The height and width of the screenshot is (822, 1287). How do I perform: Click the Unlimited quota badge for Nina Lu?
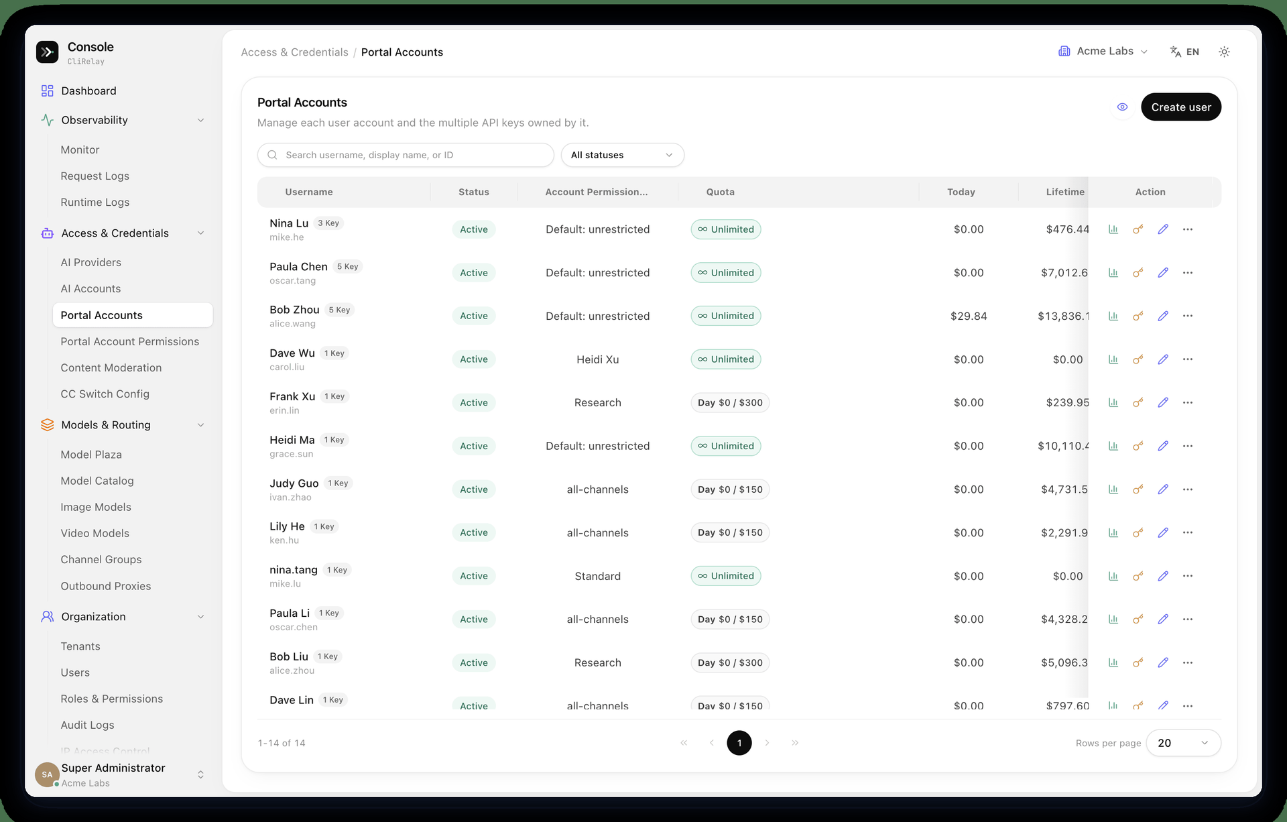[726, 229]
